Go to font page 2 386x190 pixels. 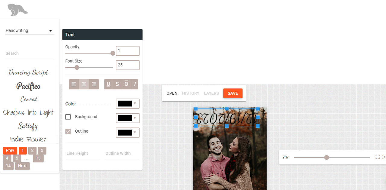pos(32,151)
